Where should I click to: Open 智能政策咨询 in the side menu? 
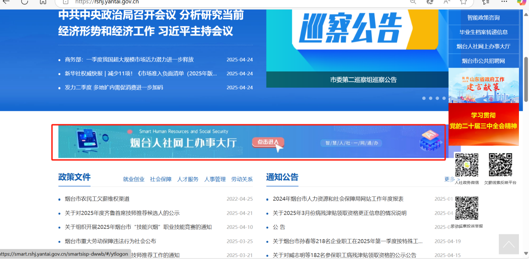pos(483,18)
